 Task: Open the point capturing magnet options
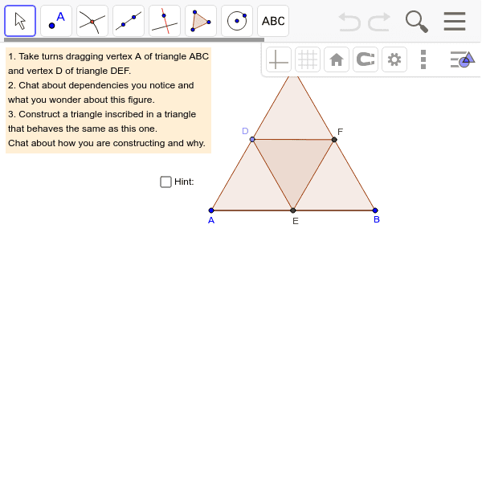tap(366, 59)
